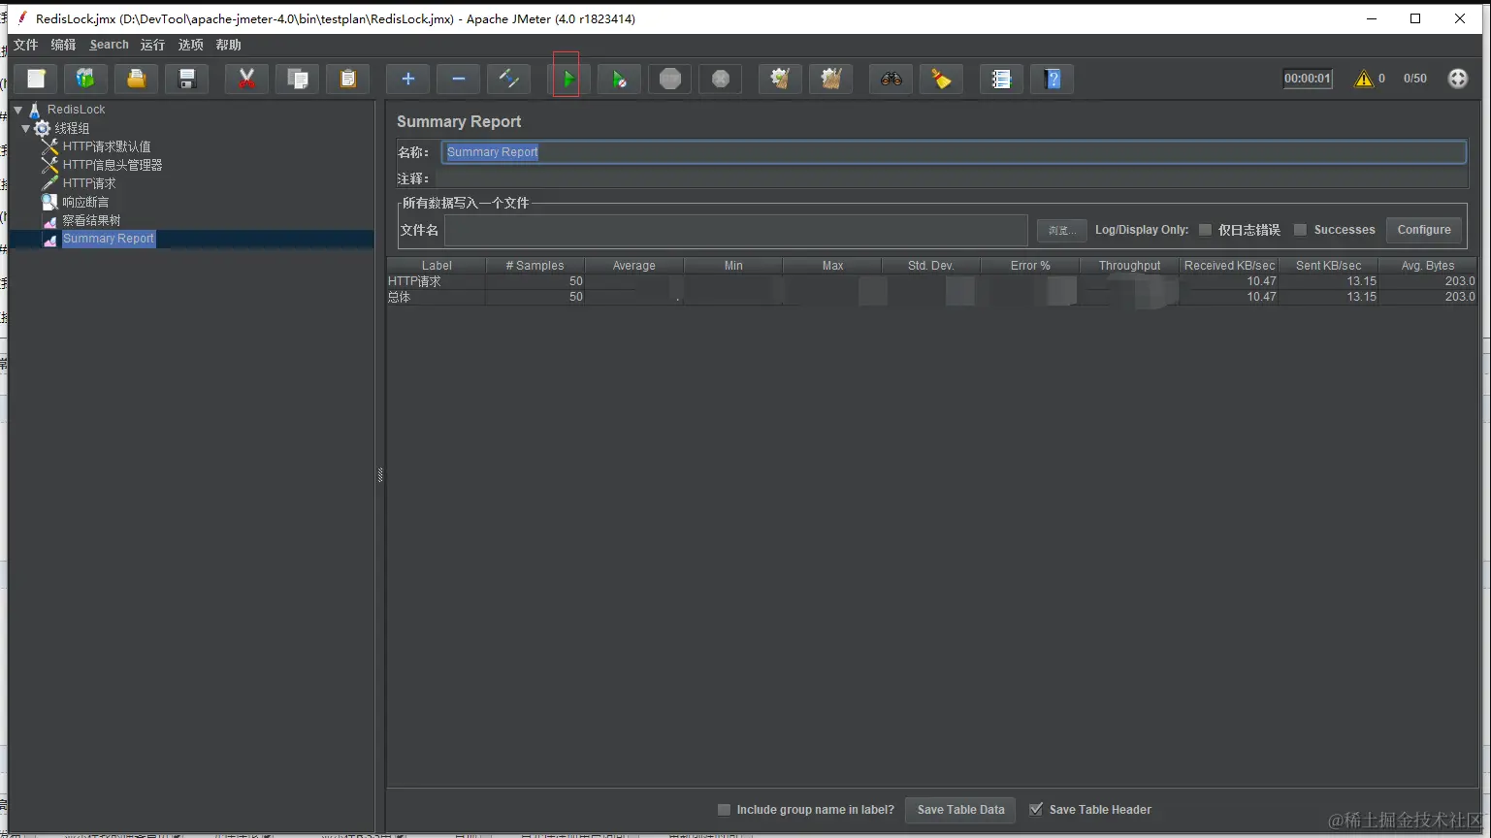Tick the 仅日志错误 checkbox
The image size is (1491, 838).
pyautogui.click(x=1205, y=230)
